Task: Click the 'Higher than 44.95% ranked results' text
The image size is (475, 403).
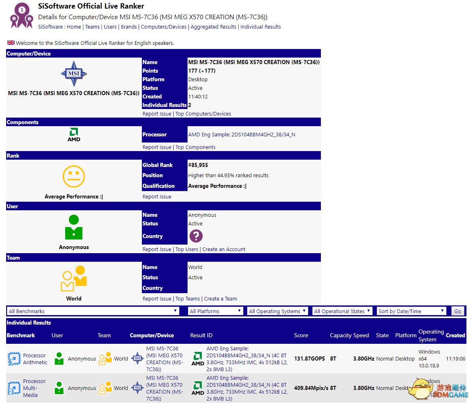Action: [x=228, y=176]
